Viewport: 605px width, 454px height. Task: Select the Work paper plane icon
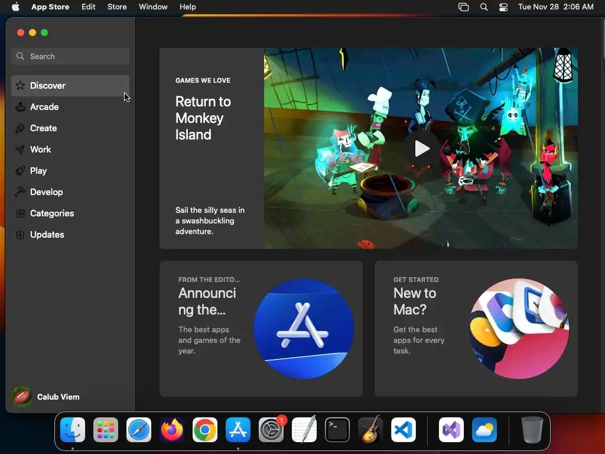click(x=20, y=150)
